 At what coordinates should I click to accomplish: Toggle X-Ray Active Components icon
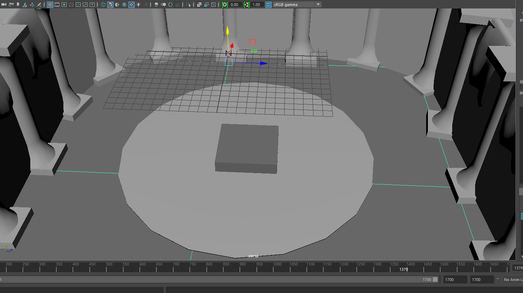click(206, 5)
